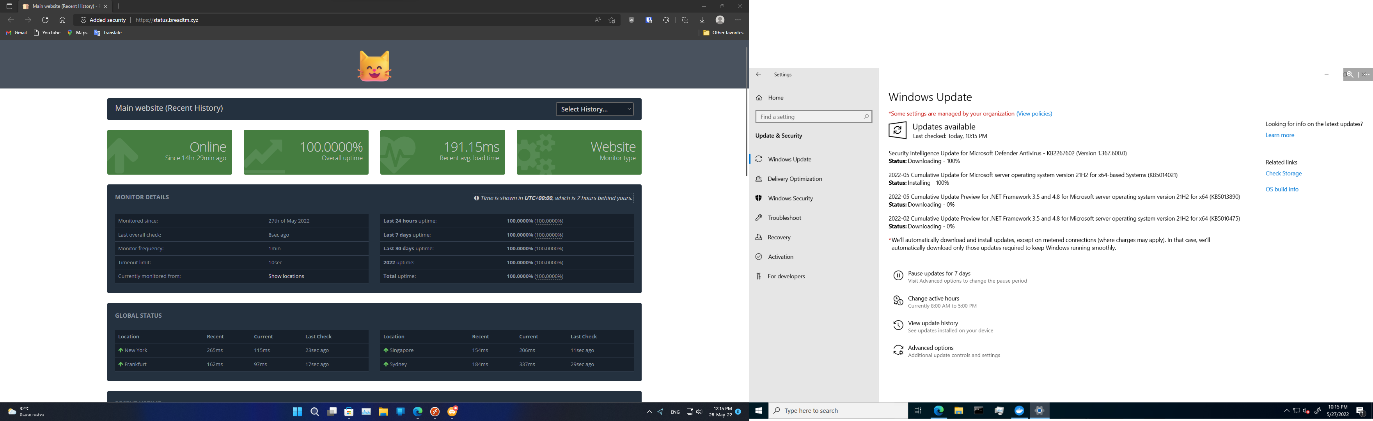Screen dimensions: 1373x421
Task: Open Windows Security in the Settings sidebar
Action: [790, 198]
